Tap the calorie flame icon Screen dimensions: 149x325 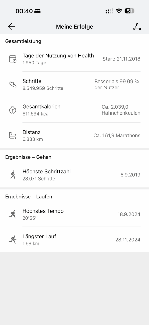click(13, 110)
